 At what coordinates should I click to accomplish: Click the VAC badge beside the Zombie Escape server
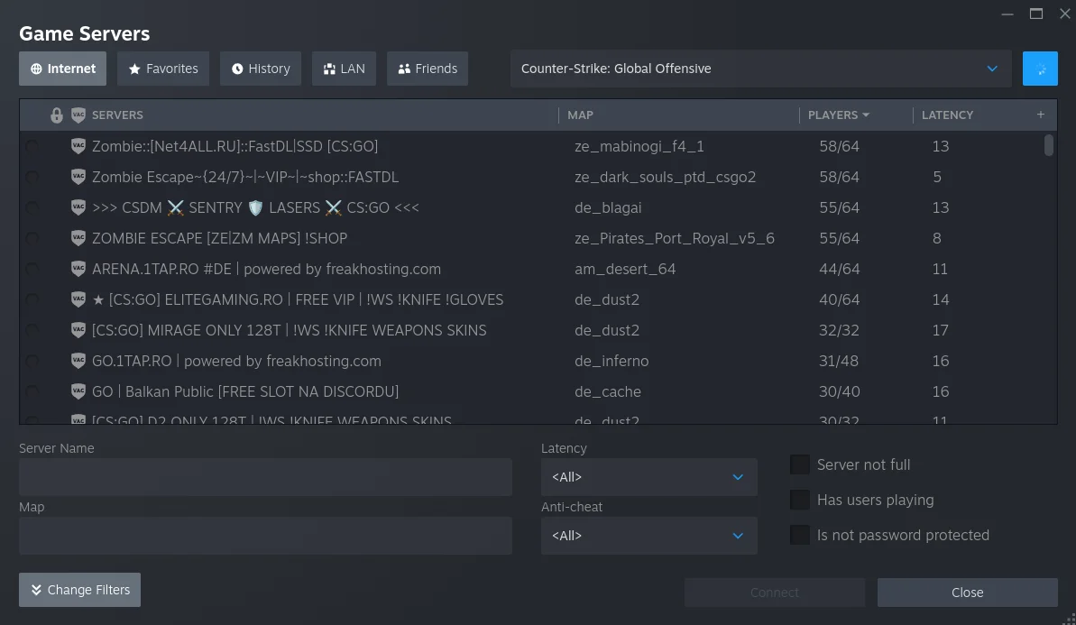(x=78, y=177)
